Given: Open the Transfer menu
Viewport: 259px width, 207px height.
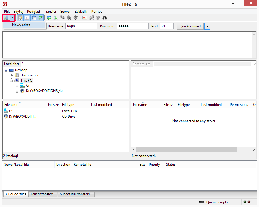Looking at the screenshot, I should point(50,12).
